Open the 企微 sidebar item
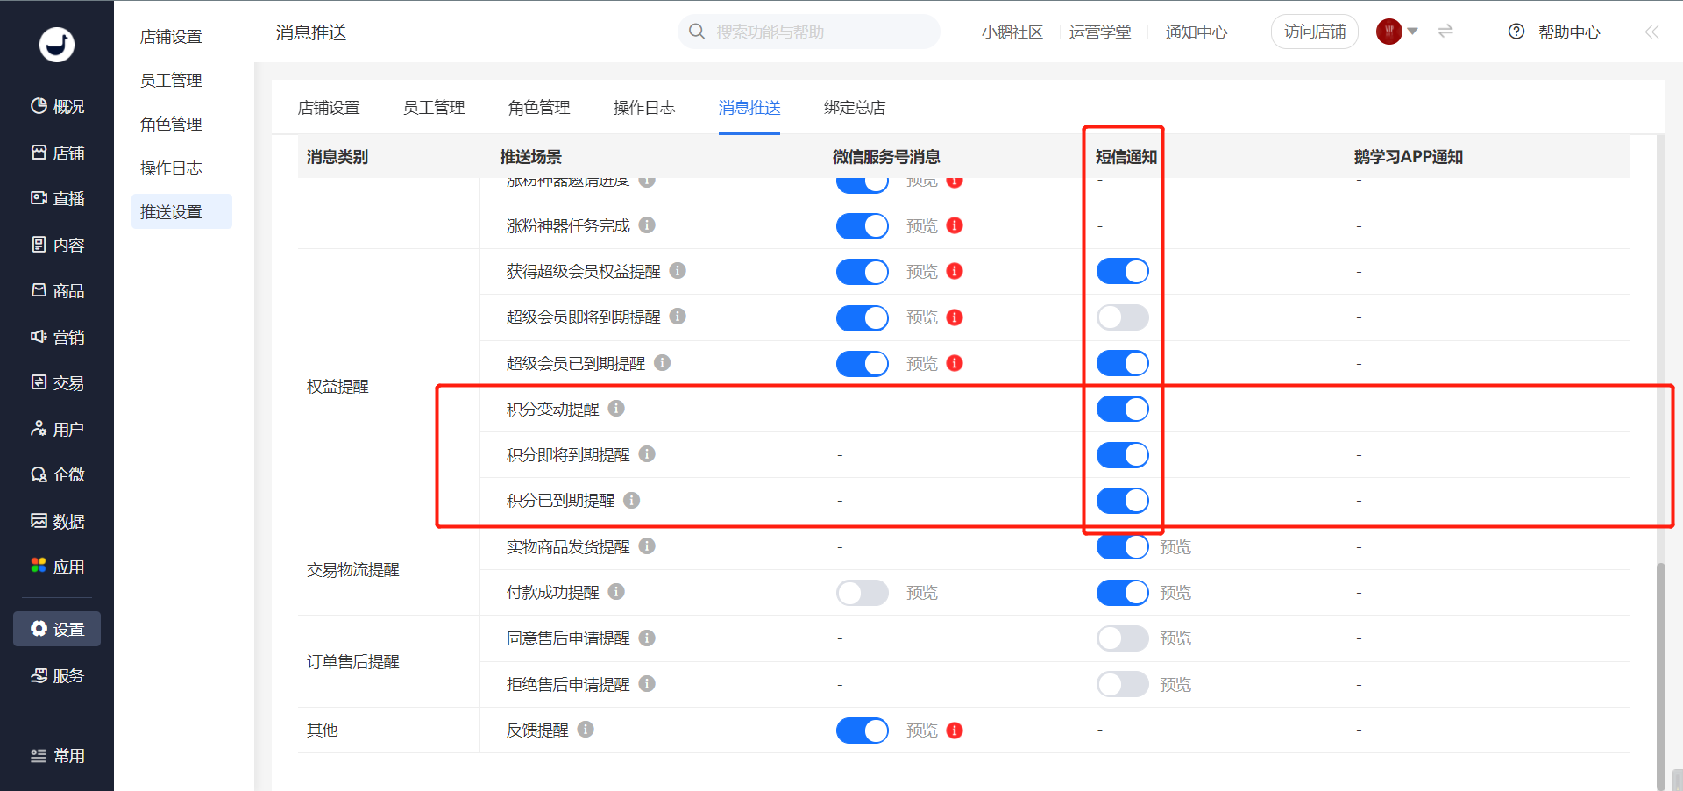This screenshot has width=1683, height=791. click(x=57, y=474)
